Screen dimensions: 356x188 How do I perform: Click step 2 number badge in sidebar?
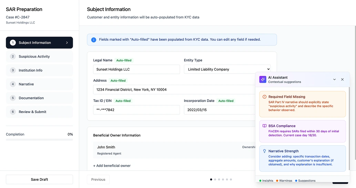point(13,56)
